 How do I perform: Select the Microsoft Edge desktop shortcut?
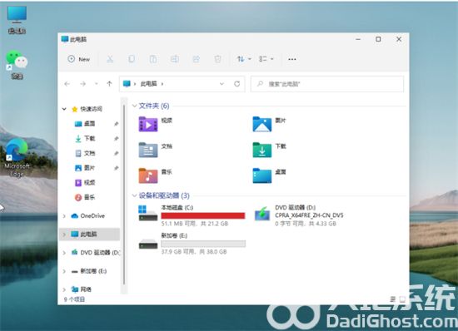pyautogui.click(x=17, y=158)
